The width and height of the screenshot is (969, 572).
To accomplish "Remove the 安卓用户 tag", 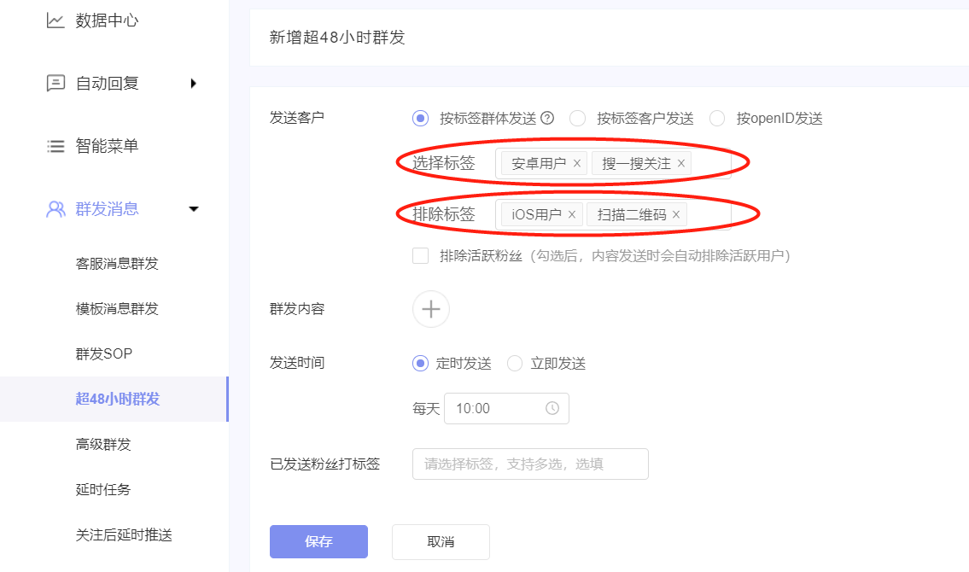I will 576,163.
